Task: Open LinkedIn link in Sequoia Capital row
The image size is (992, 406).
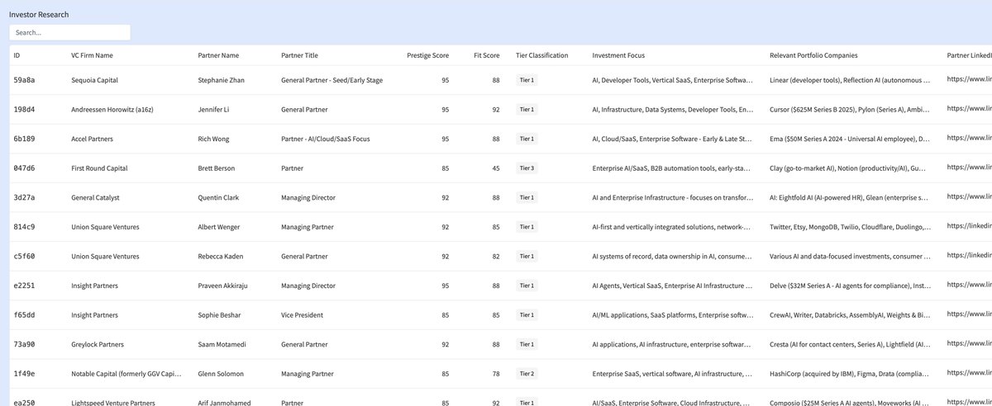Action: coord(969,80)
